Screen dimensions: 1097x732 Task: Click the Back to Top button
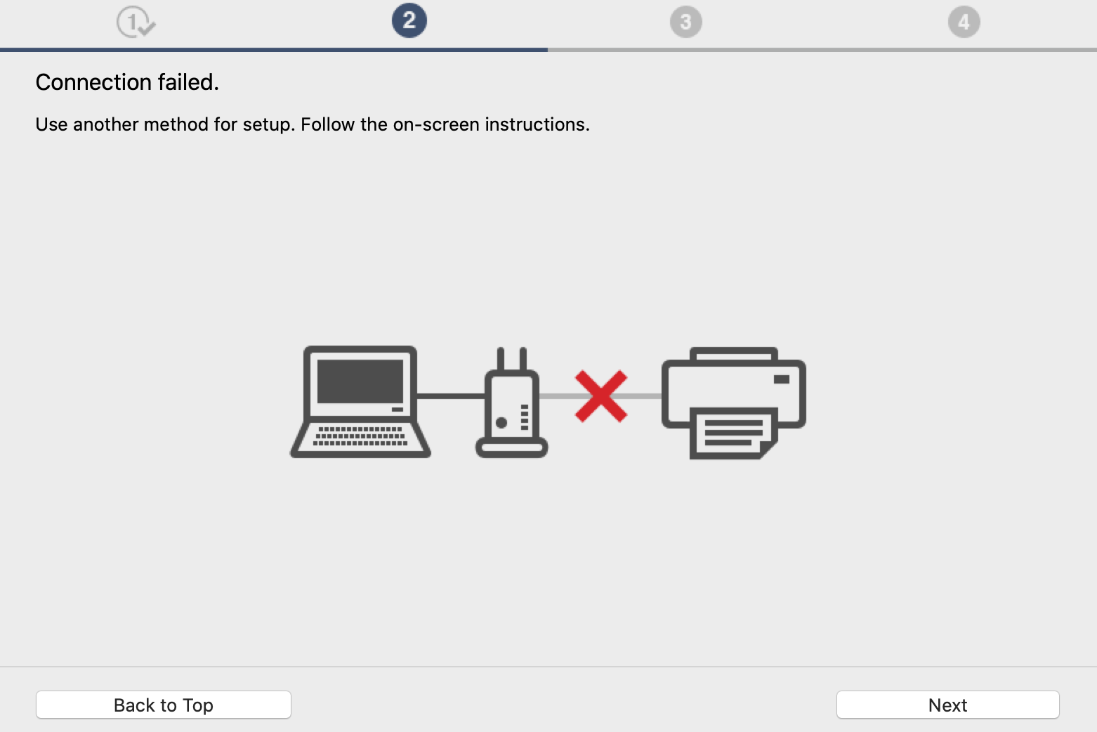click(164, 705)
